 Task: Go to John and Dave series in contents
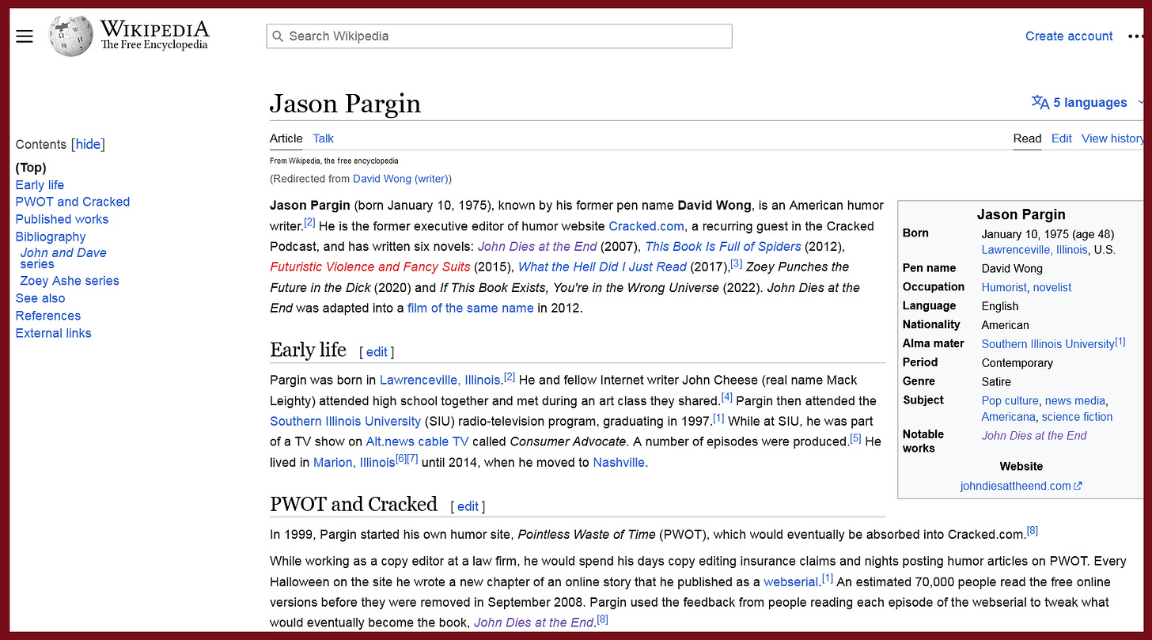coord(63,258)
